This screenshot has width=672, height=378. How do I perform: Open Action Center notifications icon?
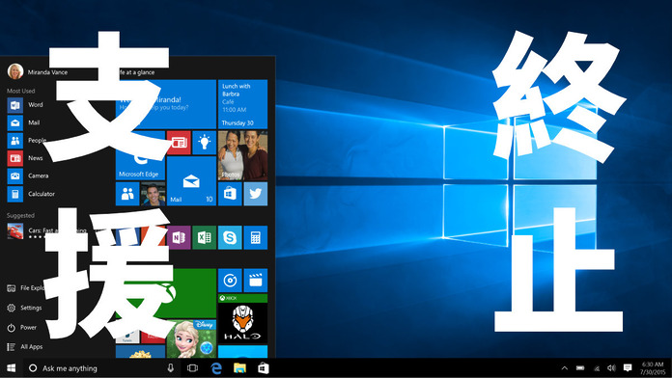[x=628, y=368]
